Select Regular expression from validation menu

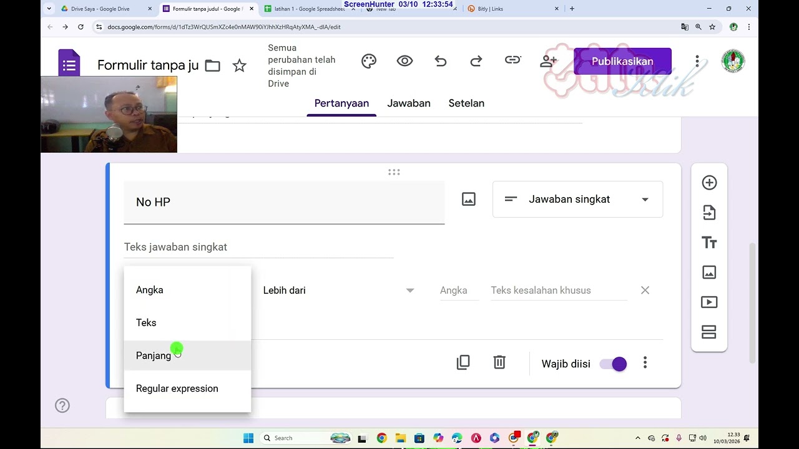point(187,389)
